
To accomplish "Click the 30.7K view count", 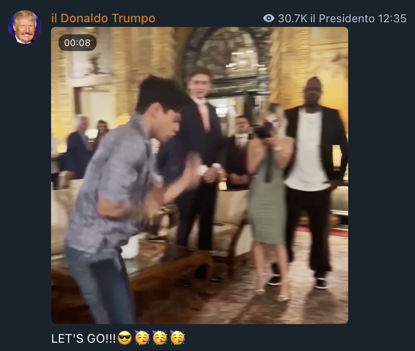I will pyautogui.click(x=292, y=19).
